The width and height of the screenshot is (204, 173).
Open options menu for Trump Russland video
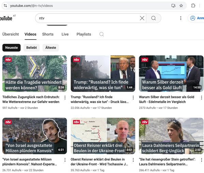point(133,97)
